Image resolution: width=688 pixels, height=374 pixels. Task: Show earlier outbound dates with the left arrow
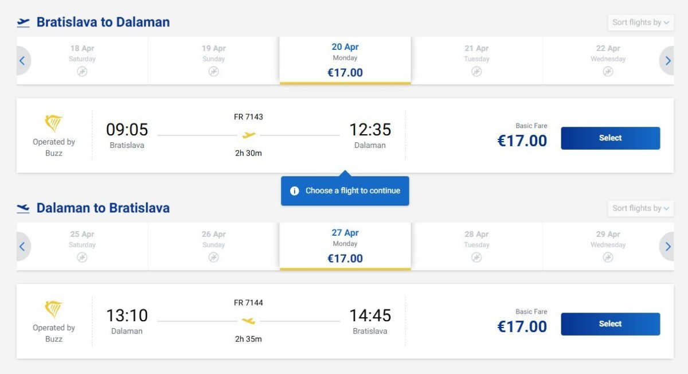pyautogui.click(x=22, y=61)
